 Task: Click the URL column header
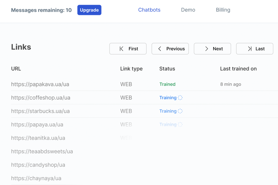point(16,69)
